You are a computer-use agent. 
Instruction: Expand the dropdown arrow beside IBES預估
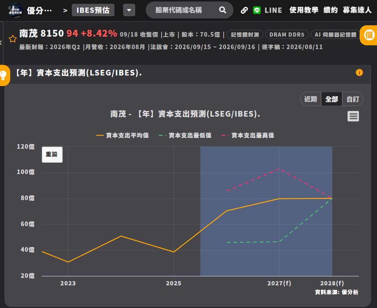pos(129,10)
